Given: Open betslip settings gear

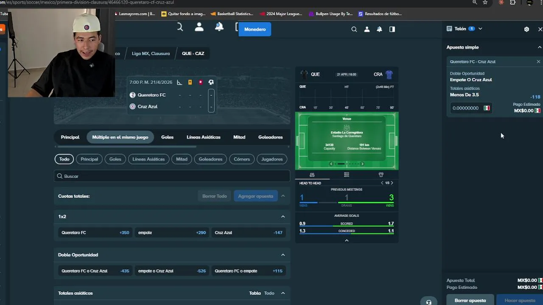Looking at the screenshot, I should click(x=526, y=29).
